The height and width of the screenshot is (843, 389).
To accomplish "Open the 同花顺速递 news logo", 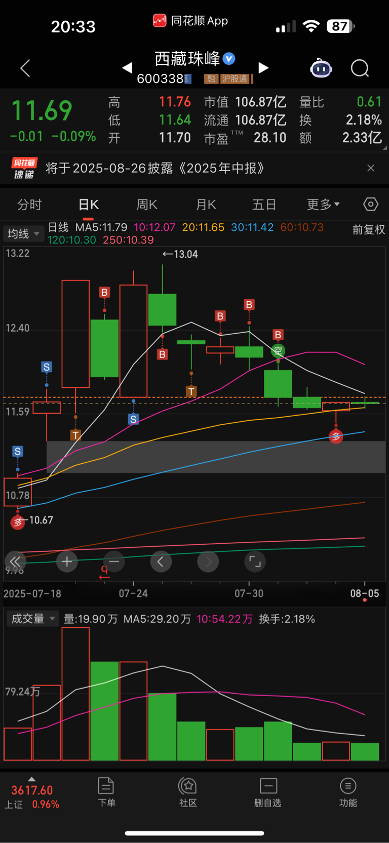I will 24,169.
